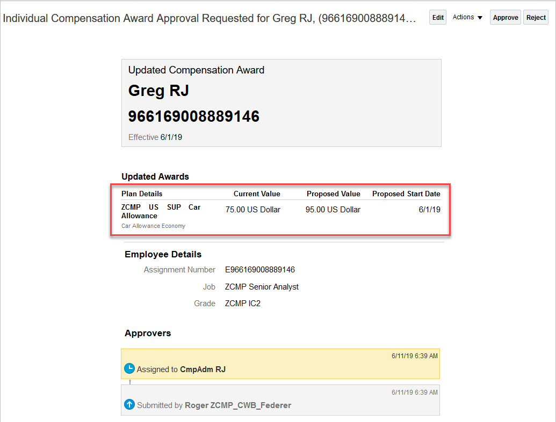This screenshot has height=422, width=556.
Task: Click the assignment number E966169008889146
Action: coord(260,270)
